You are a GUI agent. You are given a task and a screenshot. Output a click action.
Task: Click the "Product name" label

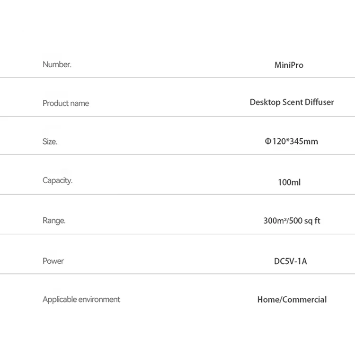point(66,103)
